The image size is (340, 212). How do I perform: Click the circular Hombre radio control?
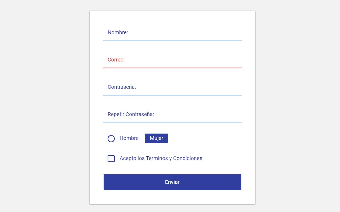point(111,139)
